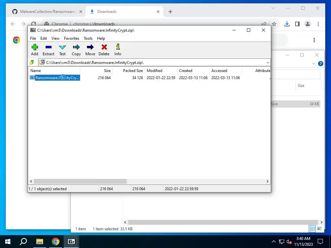Click the archive icon in the 7-Zip address bar

(x=42, y=62)
